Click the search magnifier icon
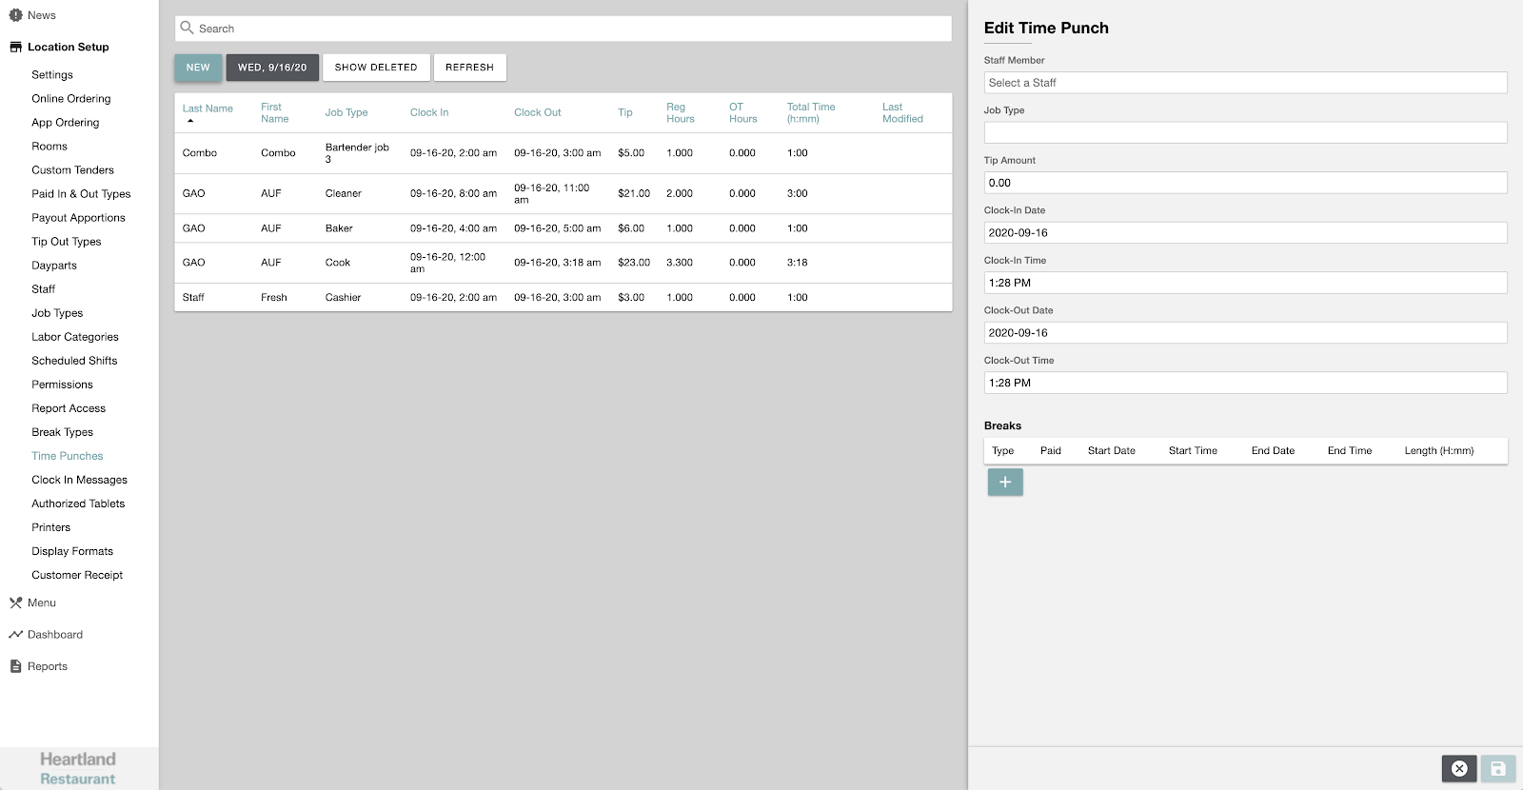 [x=188, y=29]
